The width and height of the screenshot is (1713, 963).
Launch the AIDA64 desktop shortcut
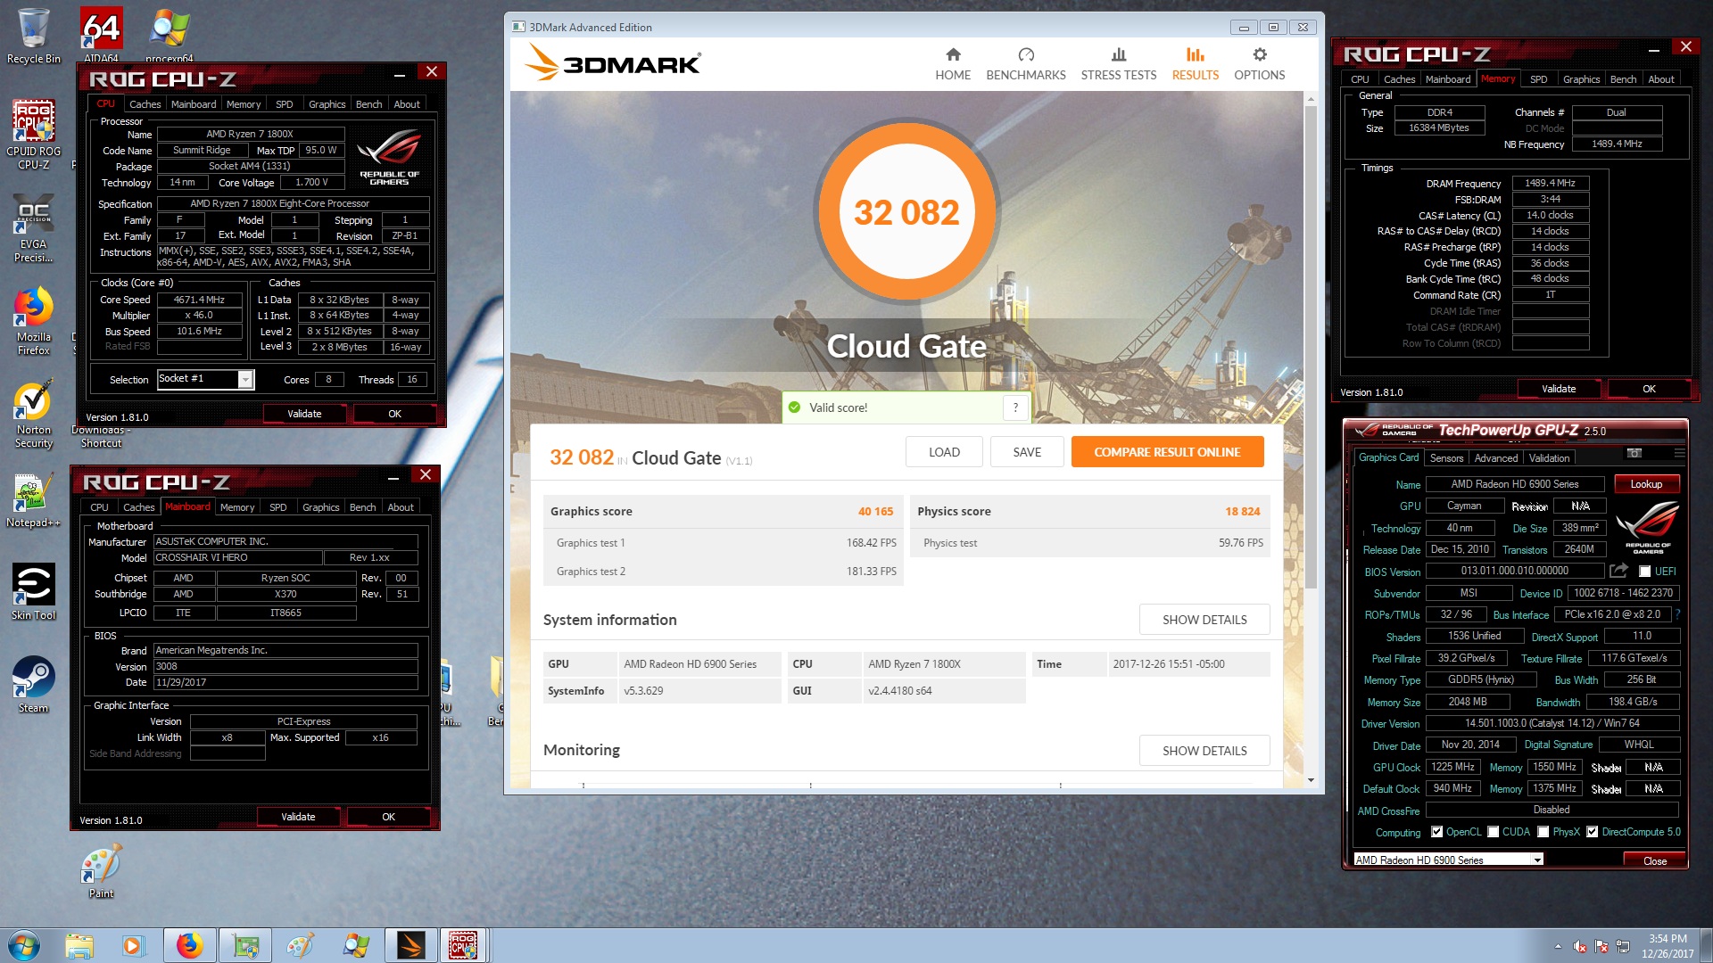coord(101,34)
